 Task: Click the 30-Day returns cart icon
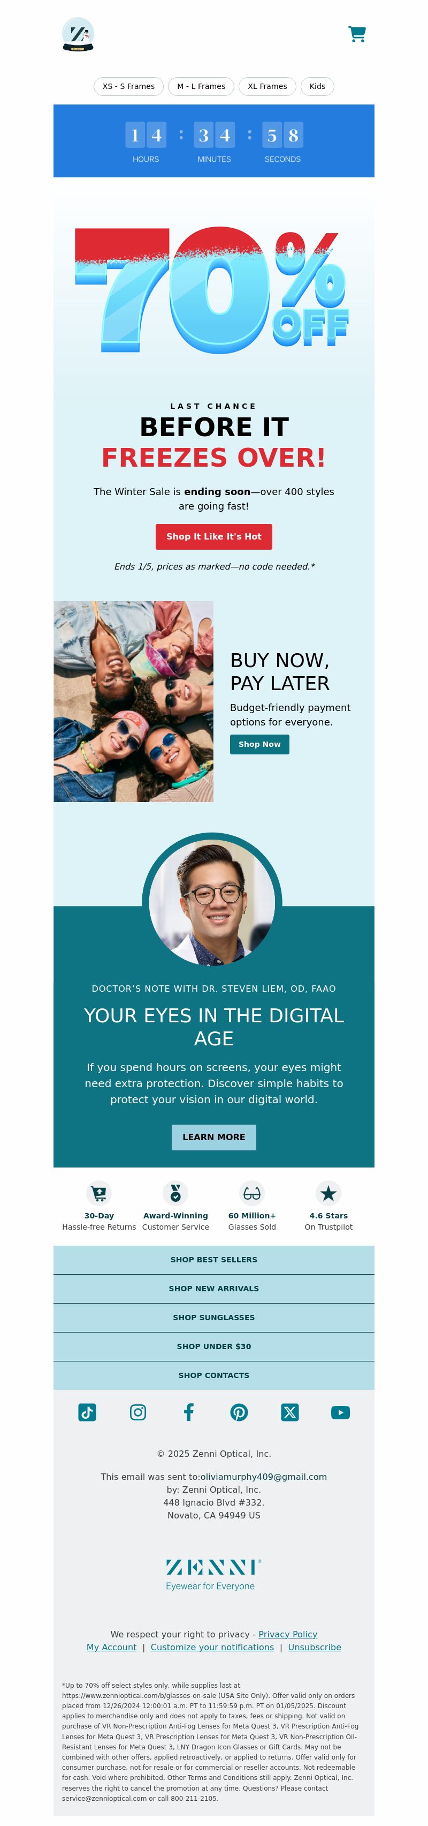[99, 1193]
